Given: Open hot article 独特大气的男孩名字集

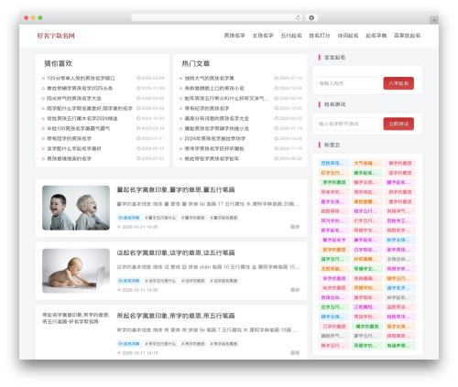Looking at the screenshot, I should (209, 79).
